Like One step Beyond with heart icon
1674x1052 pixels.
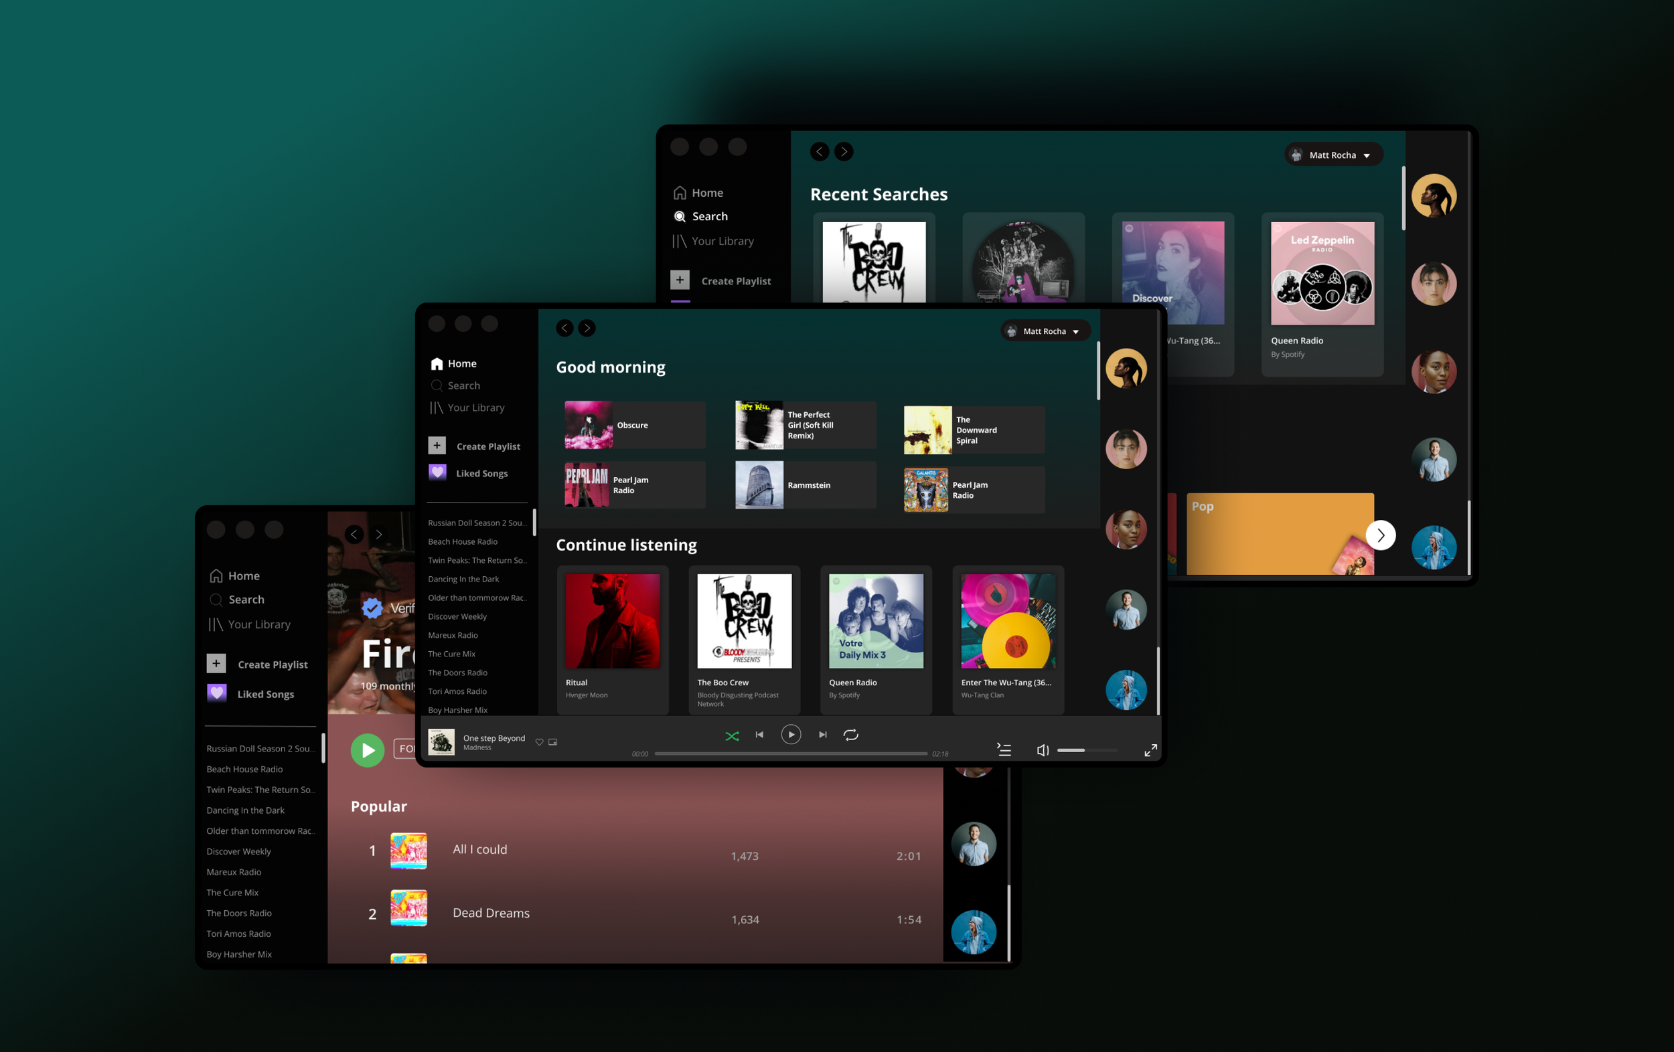(540, 742)
